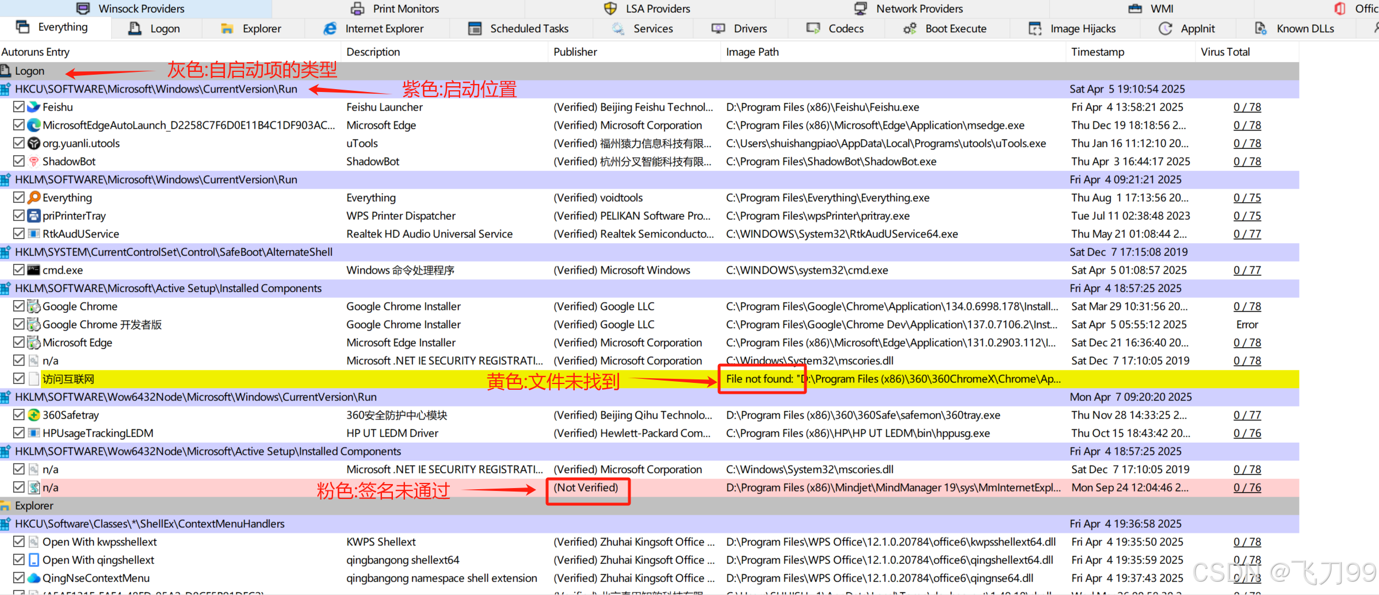Screen dimensions: 1379x595
Task: Open the Not Verified entry's 0/76 link
Action: [1247, 487]
